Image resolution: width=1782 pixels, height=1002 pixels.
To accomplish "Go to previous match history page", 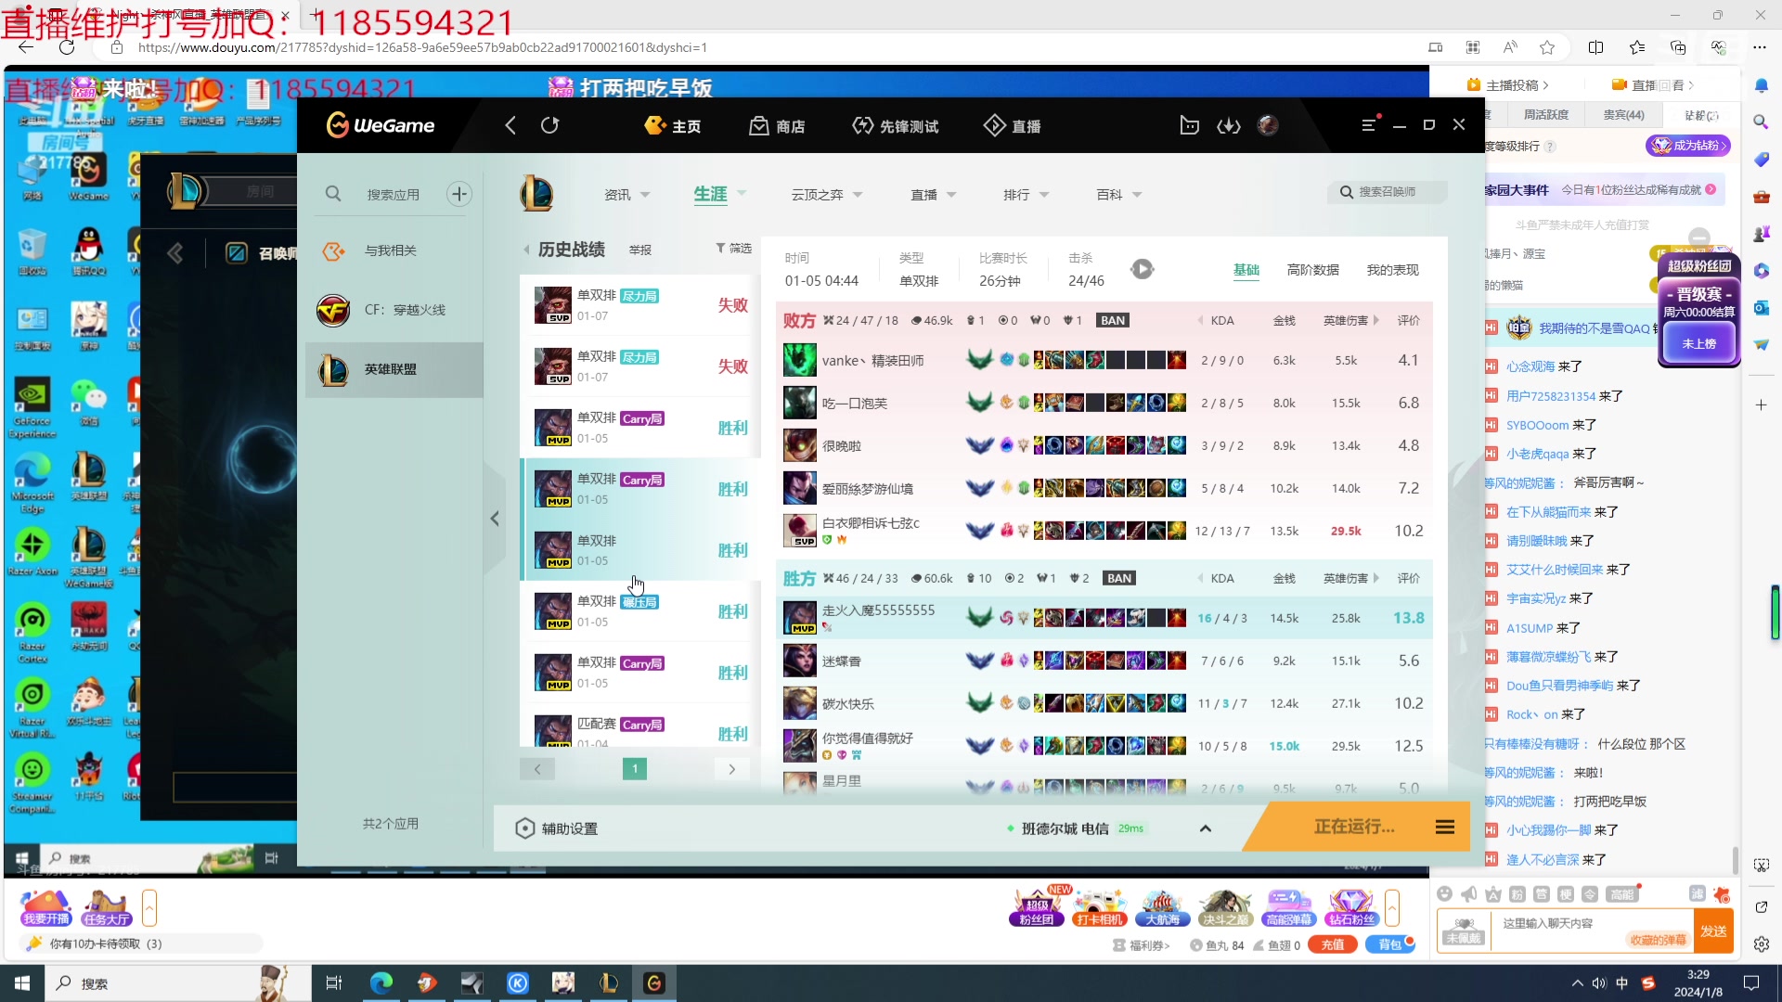I will (536, 769).
